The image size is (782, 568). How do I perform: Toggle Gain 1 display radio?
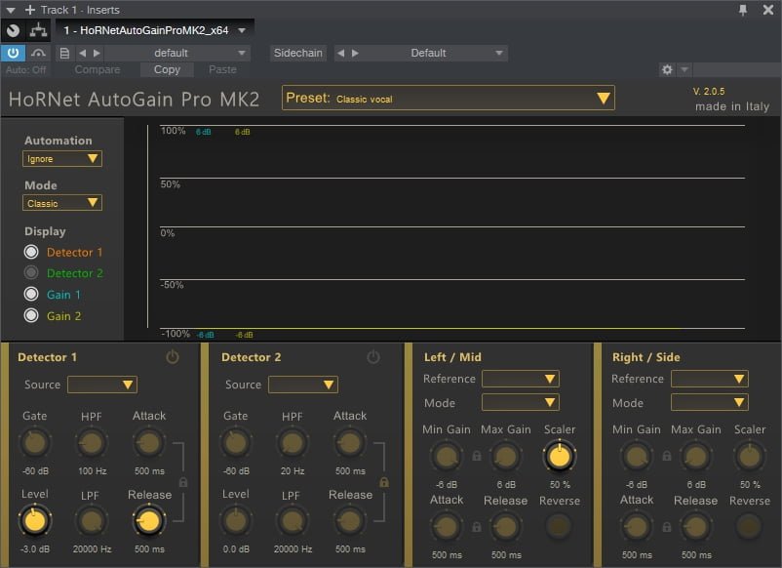pos(31,294)
